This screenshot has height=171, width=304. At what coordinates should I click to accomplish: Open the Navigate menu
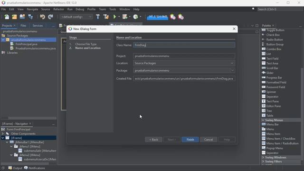(x=32, y=9)
